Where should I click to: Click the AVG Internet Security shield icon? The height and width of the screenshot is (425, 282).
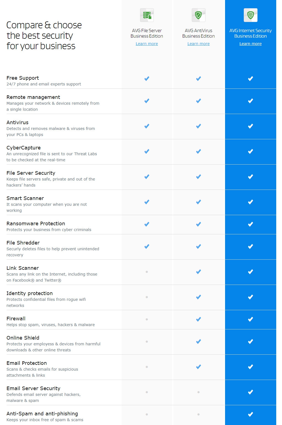(250, 15)
